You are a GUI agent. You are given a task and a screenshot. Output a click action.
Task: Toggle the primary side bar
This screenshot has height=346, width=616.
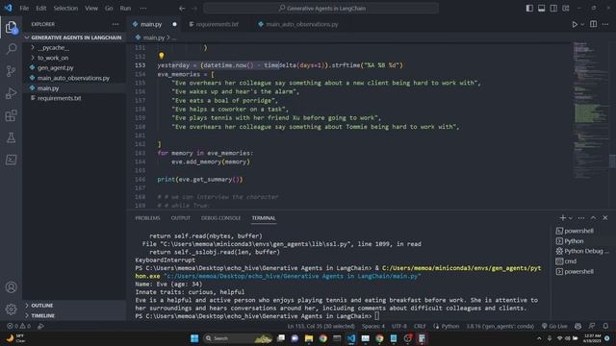[x=529, y=9]
